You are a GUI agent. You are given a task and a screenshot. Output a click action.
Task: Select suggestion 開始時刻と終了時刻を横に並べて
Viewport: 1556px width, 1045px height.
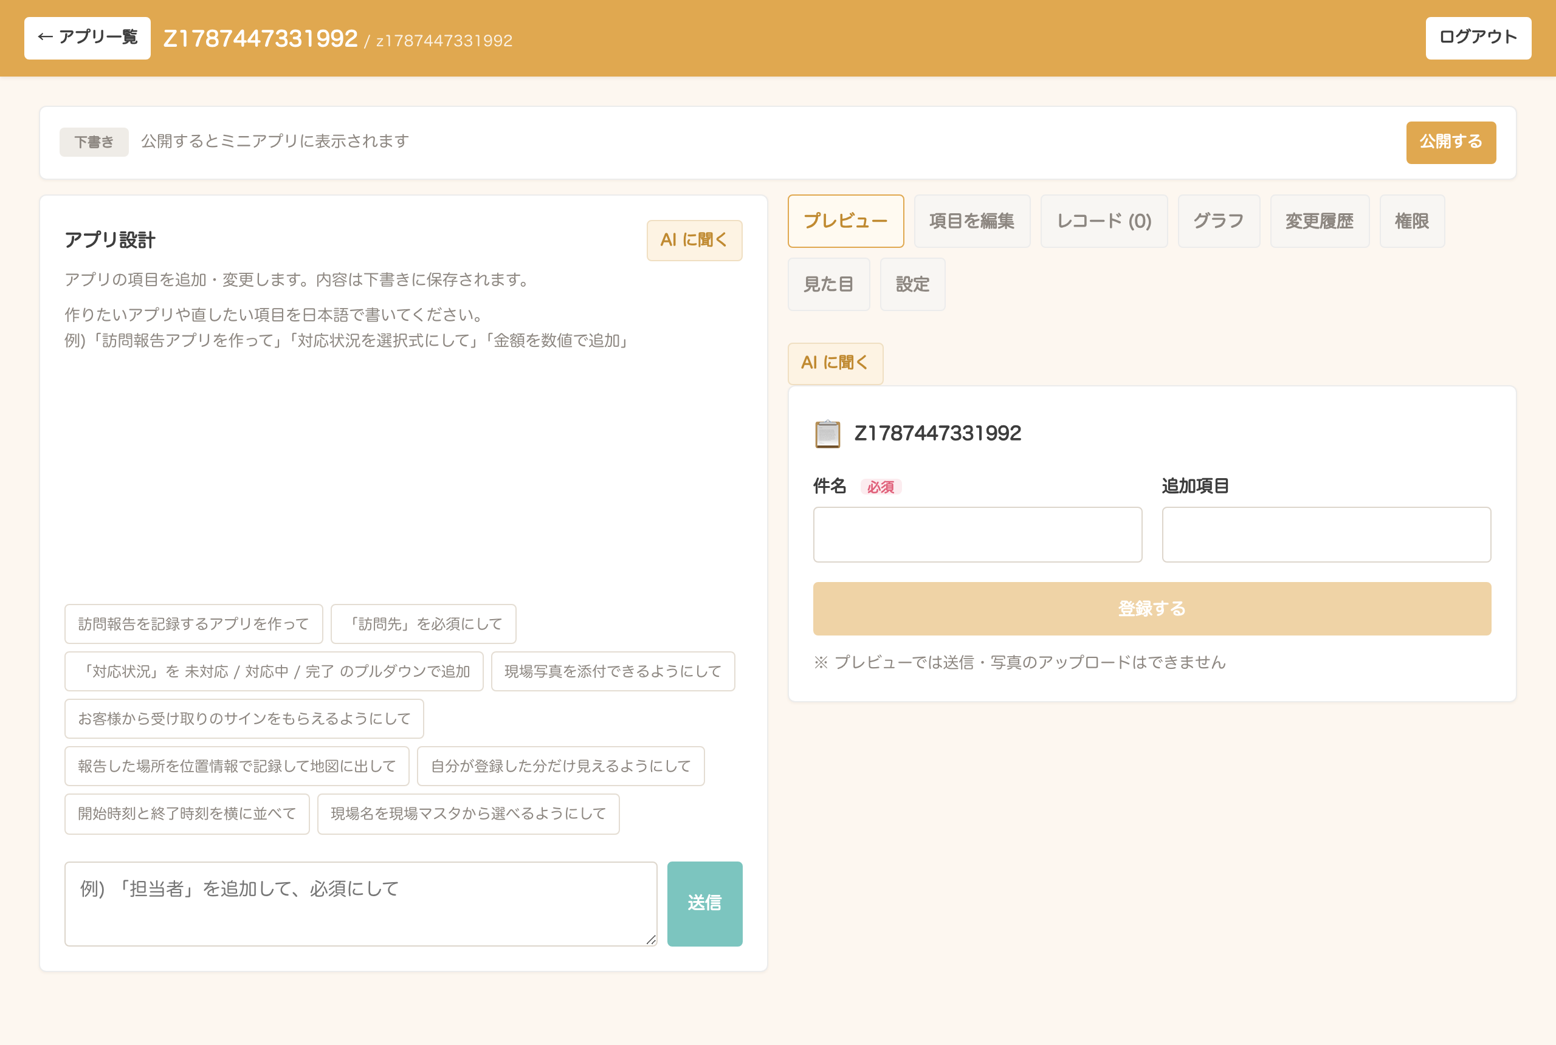click(x=187, y=814)
